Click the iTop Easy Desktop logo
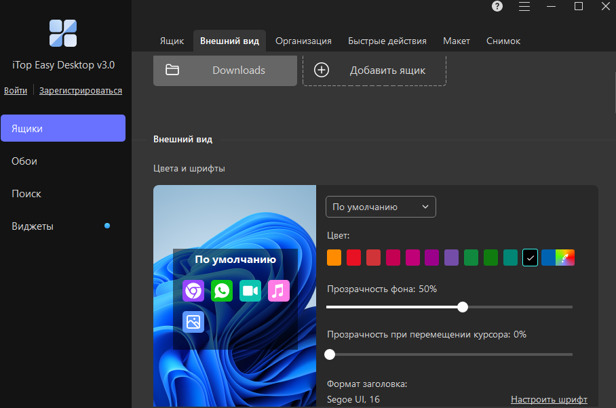 63,33
